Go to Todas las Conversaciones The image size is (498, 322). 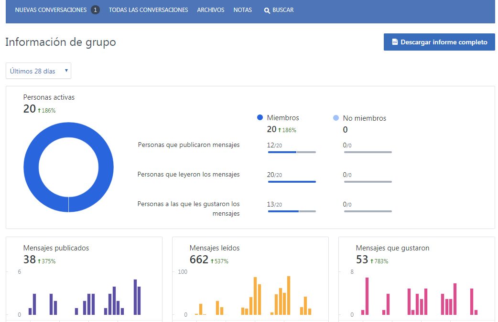[148, 10]
